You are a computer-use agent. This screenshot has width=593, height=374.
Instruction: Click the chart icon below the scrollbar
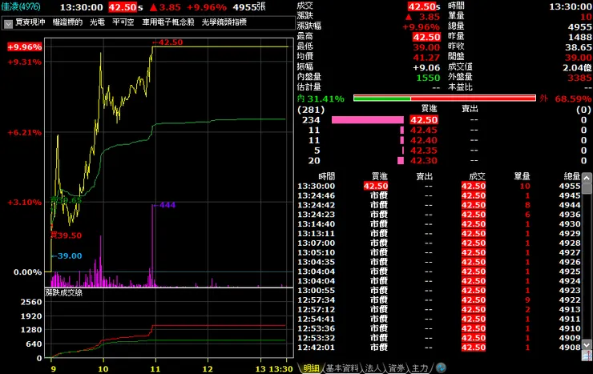(x=587, y=355)
